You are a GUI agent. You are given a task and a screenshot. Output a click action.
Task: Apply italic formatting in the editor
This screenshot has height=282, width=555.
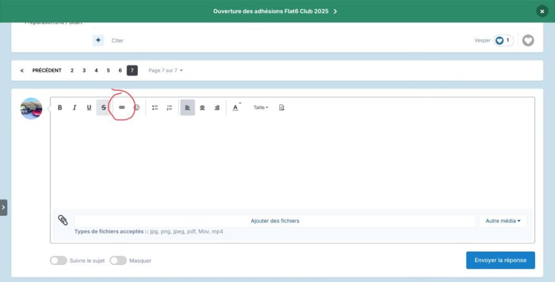click(74, 107)
